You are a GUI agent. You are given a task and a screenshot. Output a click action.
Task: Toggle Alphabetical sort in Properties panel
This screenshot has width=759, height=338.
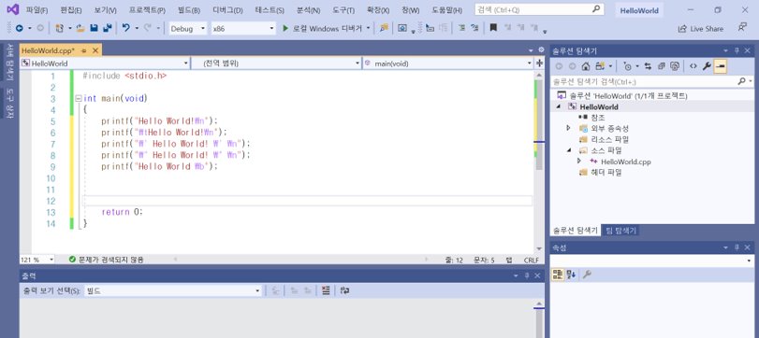tap(571, 275)
